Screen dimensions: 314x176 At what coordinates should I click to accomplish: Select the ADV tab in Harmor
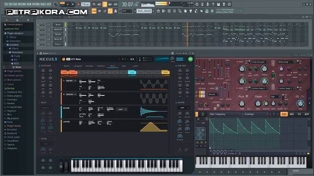point(307,114)
